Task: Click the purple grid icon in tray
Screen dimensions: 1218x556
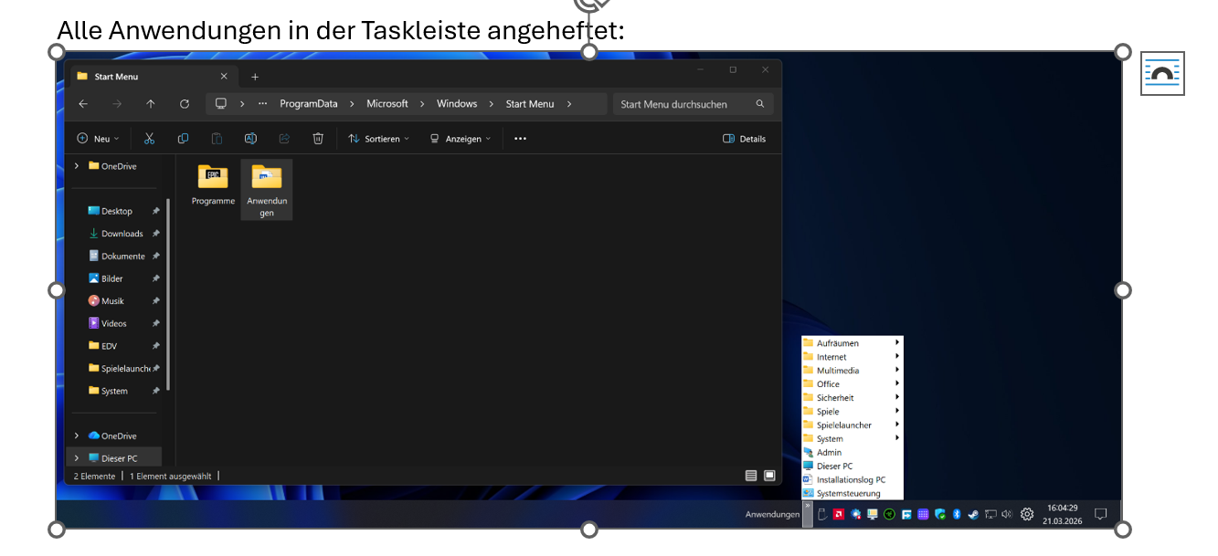Action: 923,514
